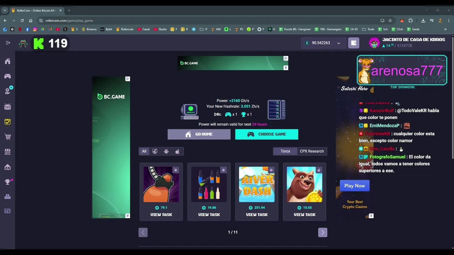
Task: Click the user profile avatar in header
Action: (x=374, y=43)
